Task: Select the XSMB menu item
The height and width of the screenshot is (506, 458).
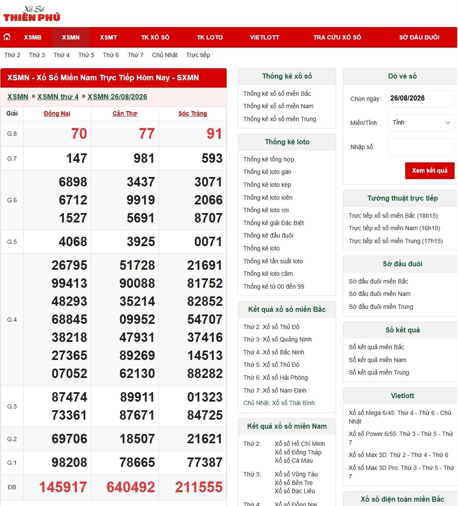Action: click(33, 37)
